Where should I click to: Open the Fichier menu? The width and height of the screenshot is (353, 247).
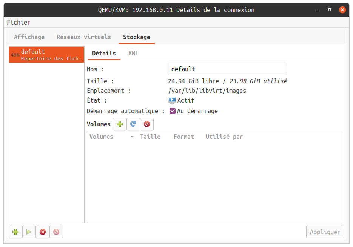click(18, 22)
